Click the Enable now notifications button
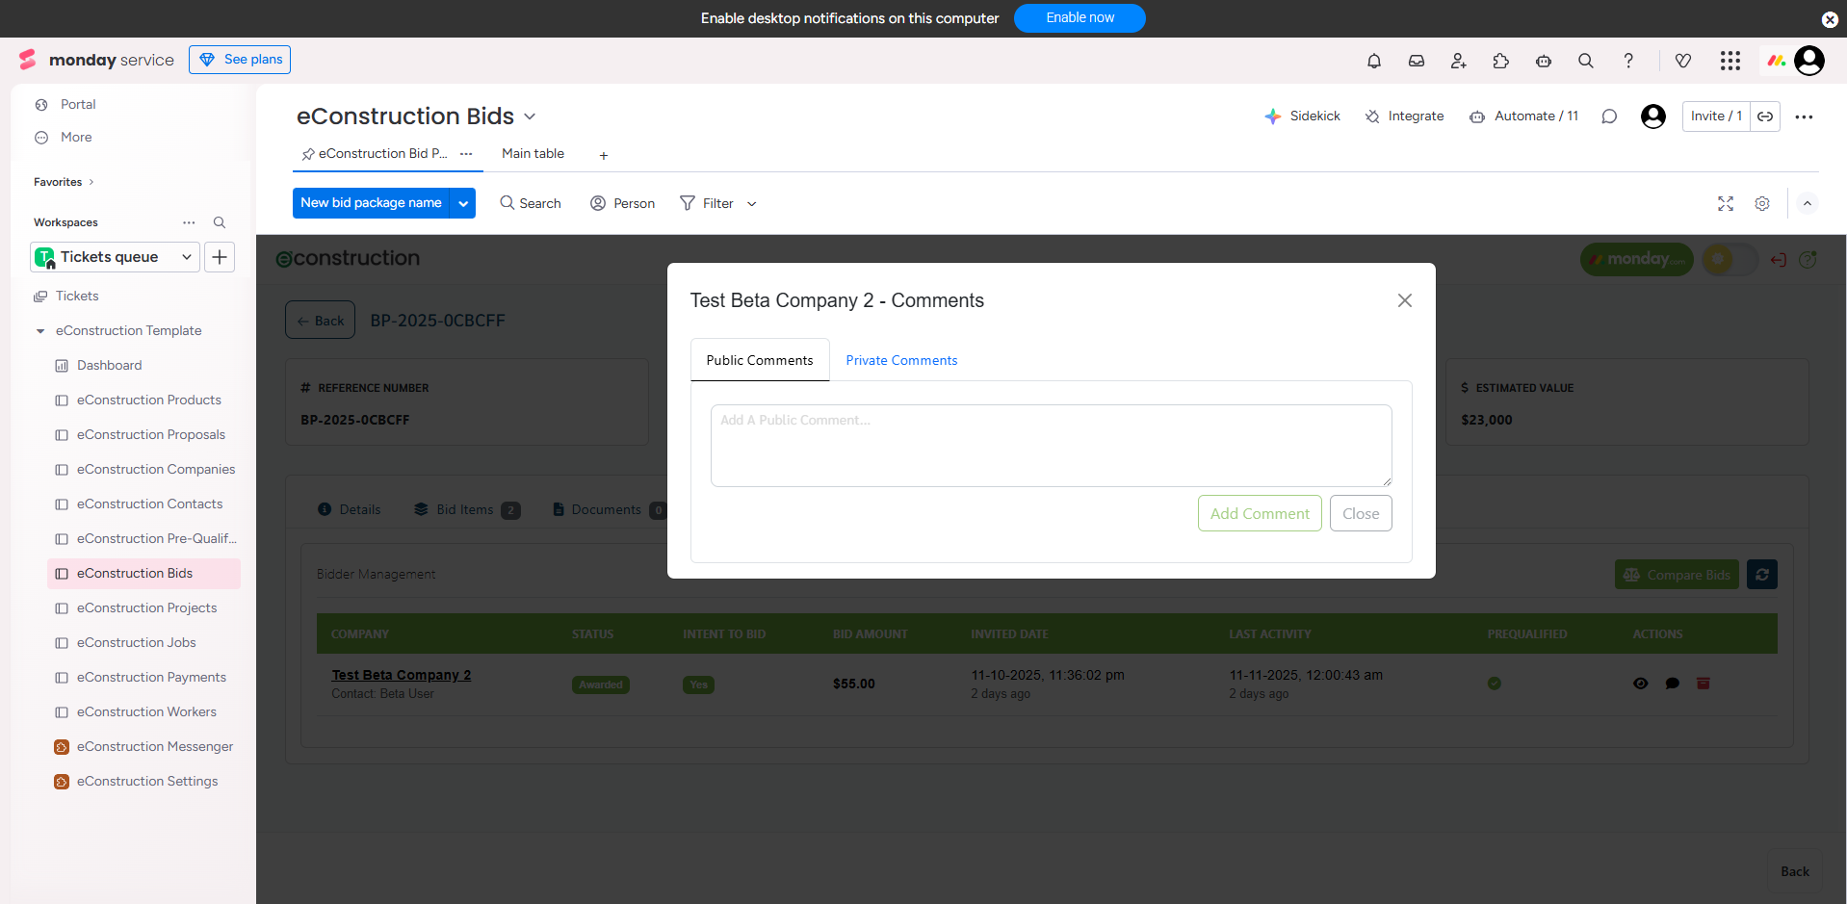Screen dimensions: 1847x904 [1080, 18]
